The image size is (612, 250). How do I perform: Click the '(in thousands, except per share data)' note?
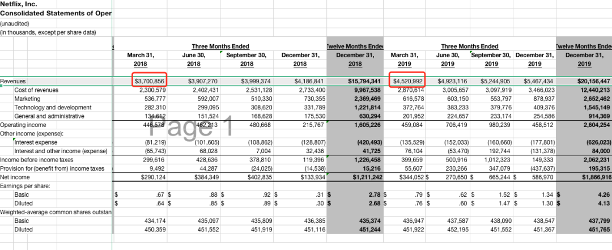coord(48,32)
